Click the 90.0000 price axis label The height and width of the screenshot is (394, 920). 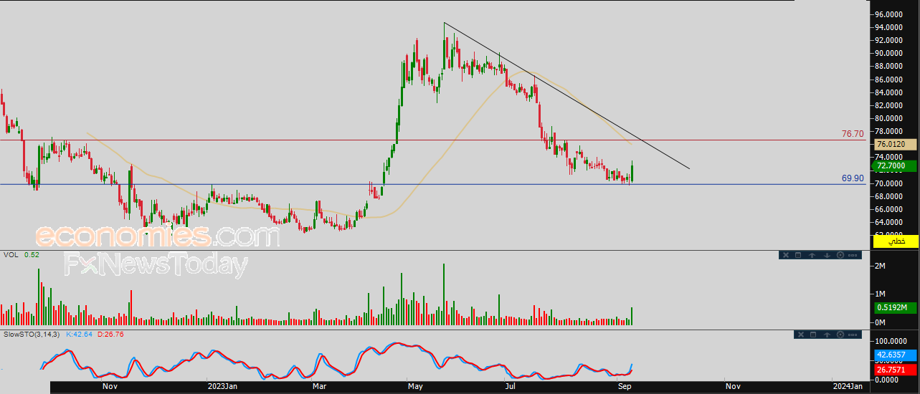[x=887, y=54]
